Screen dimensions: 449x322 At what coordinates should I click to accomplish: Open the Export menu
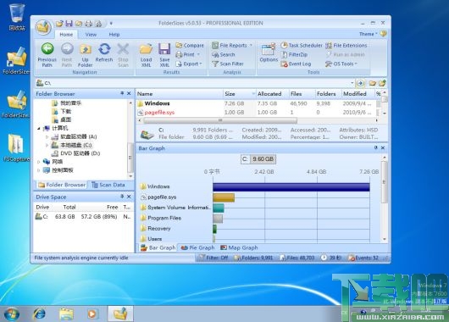tap(189, 64)
